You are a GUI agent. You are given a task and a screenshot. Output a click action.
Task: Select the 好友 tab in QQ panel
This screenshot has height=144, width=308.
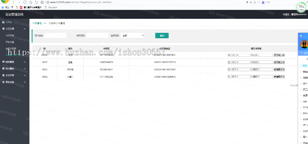click(x=305, y=66)
